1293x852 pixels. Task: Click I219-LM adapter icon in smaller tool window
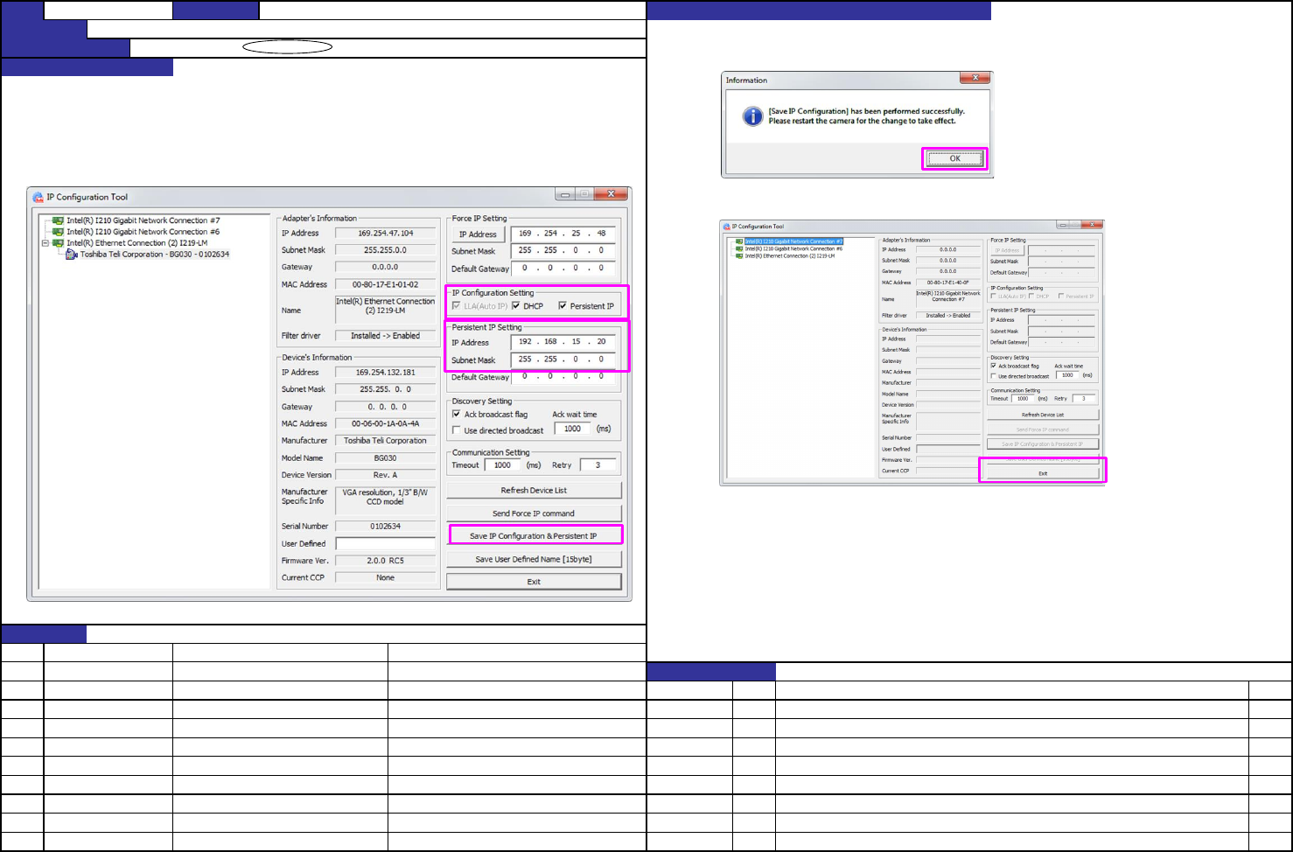coord(739,256)
